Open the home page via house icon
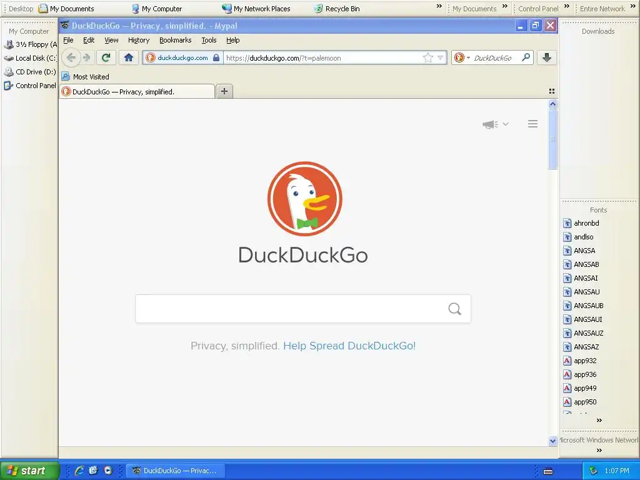The height and width of the screenshot is (480, 640). point(129,57)
